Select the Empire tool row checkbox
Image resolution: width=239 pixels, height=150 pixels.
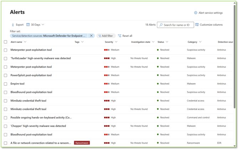(x=5, y=84)
